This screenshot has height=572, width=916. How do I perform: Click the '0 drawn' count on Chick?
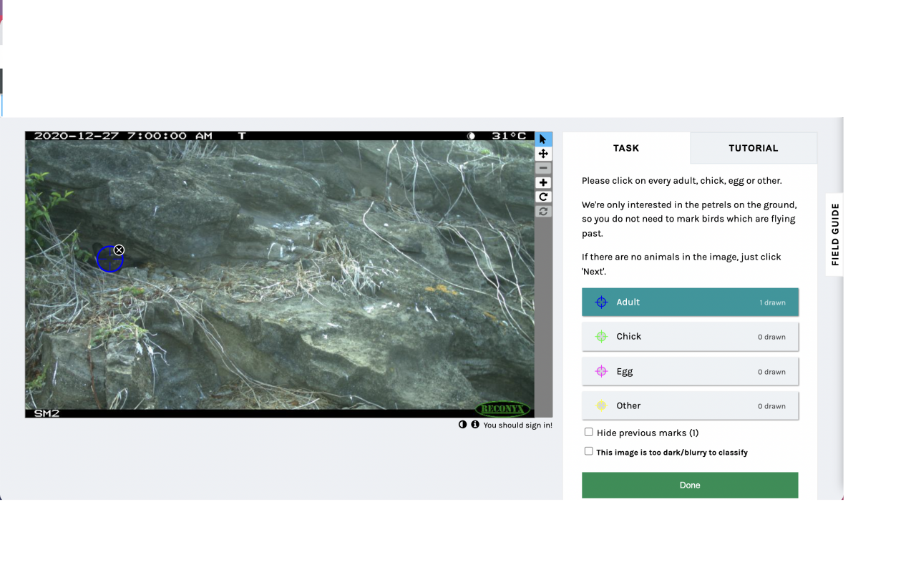coord(771,337)
